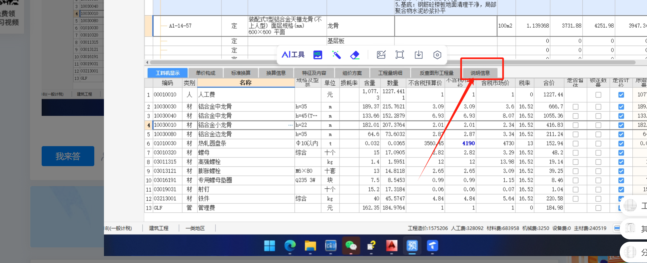Click the 含税市场价 column header
The height and width of the screenshot is (263, 647).
(495, 83)
